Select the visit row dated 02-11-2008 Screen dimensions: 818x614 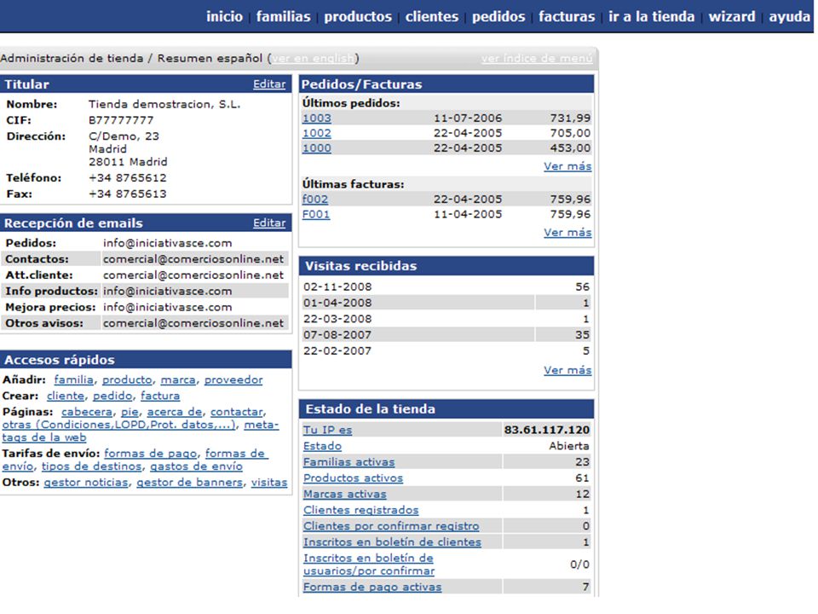(446, 287)
